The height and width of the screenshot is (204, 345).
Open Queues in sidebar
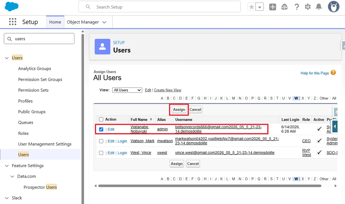tap(26, 122)
